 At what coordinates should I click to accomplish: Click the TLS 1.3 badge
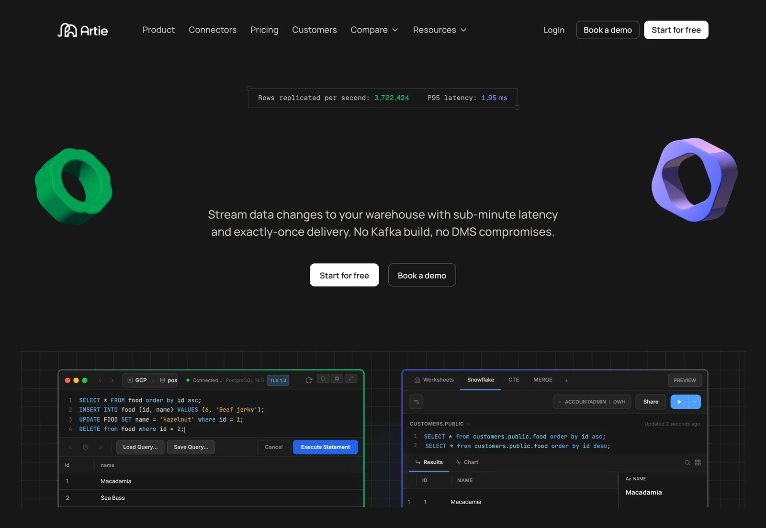[278, 381]
